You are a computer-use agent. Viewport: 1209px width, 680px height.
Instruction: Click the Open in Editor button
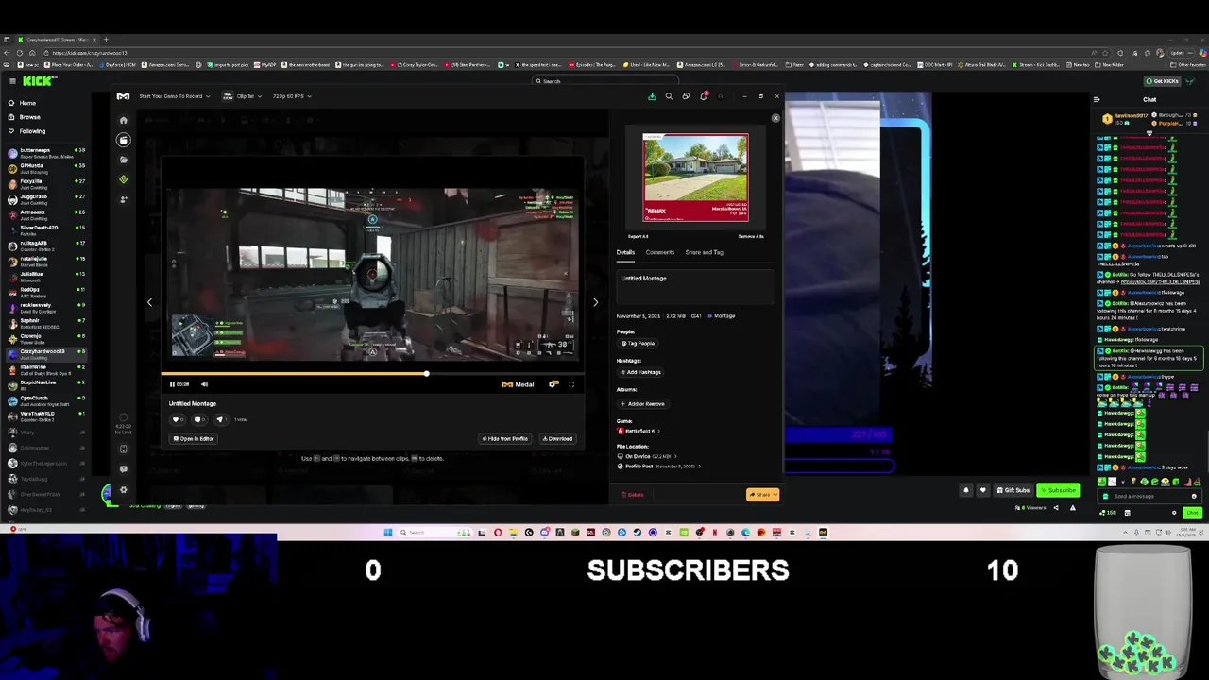pos(194,439)
